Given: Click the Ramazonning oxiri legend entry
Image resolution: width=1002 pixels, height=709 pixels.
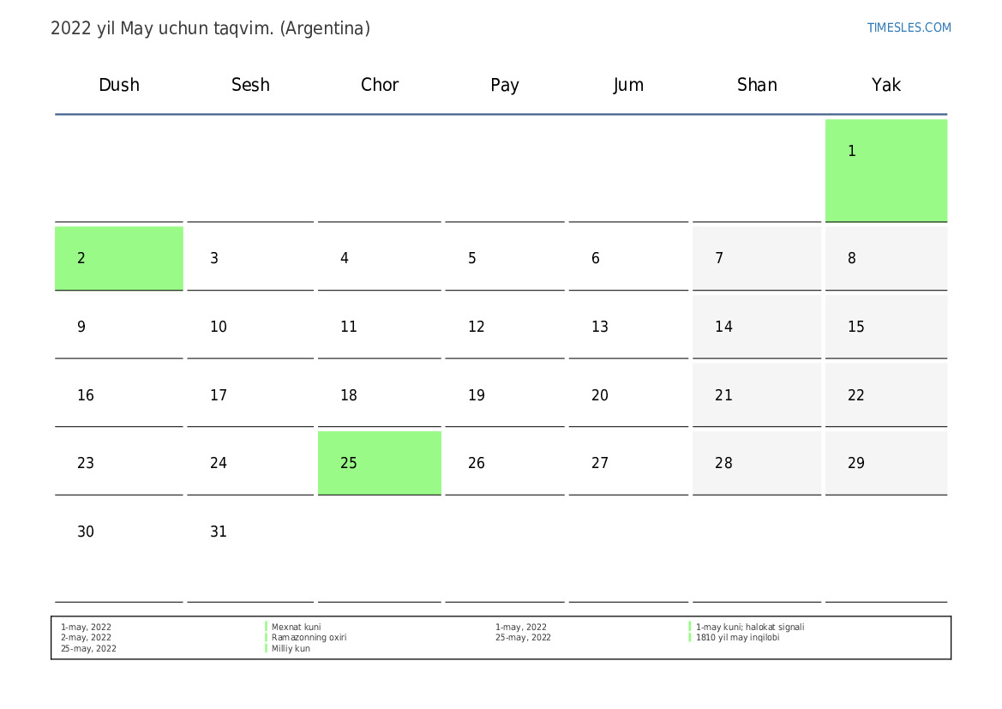Looking at the screenshot, I should pyautogui.click(x=309, y=637).
